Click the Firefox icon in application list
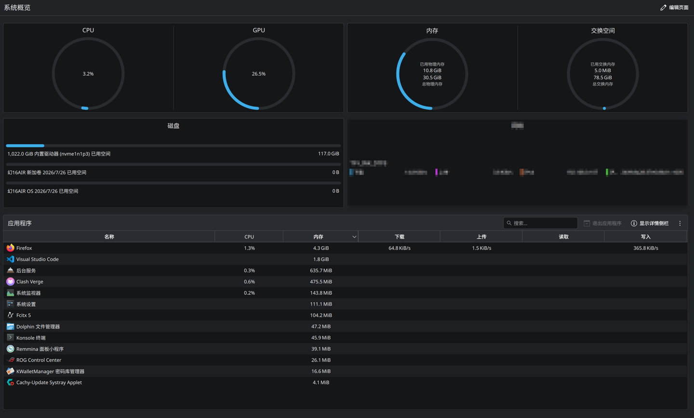 10,248
